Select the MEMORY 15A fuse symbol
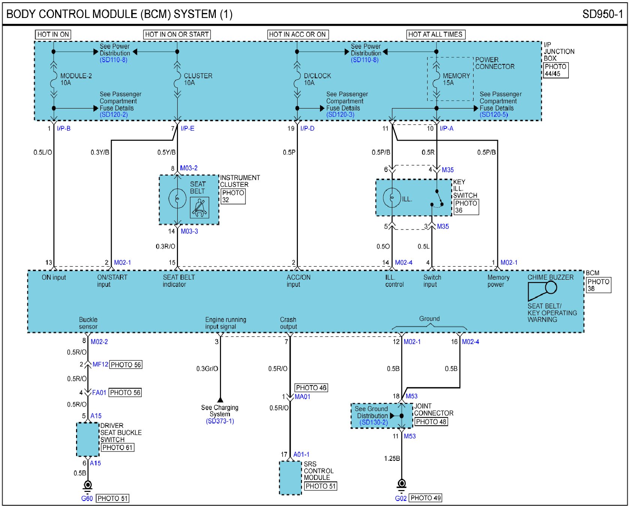 (436, 79)
